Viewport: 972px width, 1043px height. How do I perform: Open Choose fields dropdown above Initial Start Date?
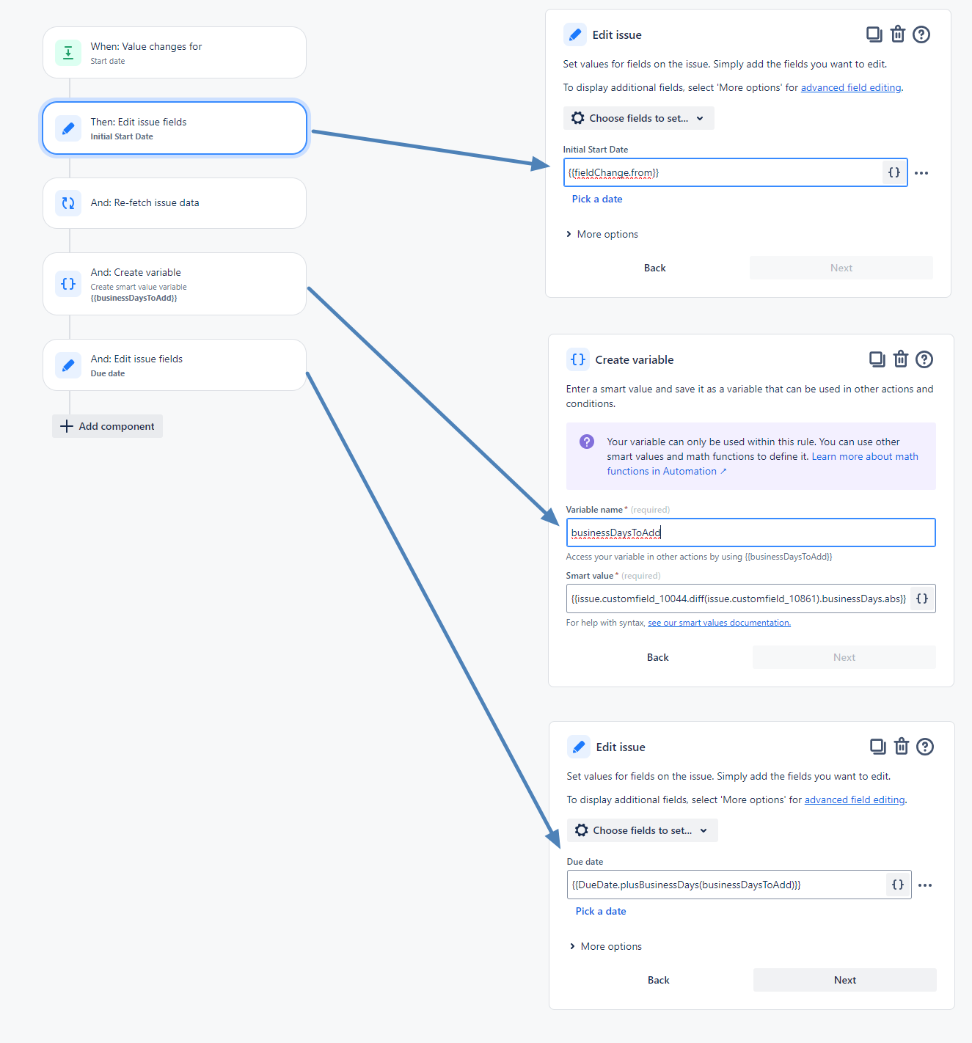pyautogui.click(x=638, y=118)
